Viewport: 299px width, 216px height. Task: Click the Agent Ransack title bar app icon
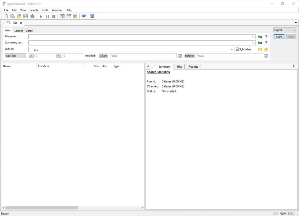click(x=4, y=3)
